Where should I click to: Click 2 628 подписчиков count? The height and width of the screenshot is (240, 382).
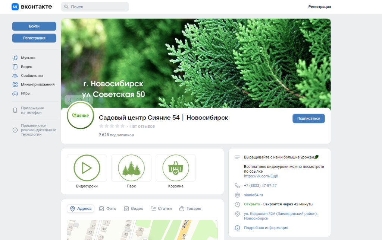point(116,135)
